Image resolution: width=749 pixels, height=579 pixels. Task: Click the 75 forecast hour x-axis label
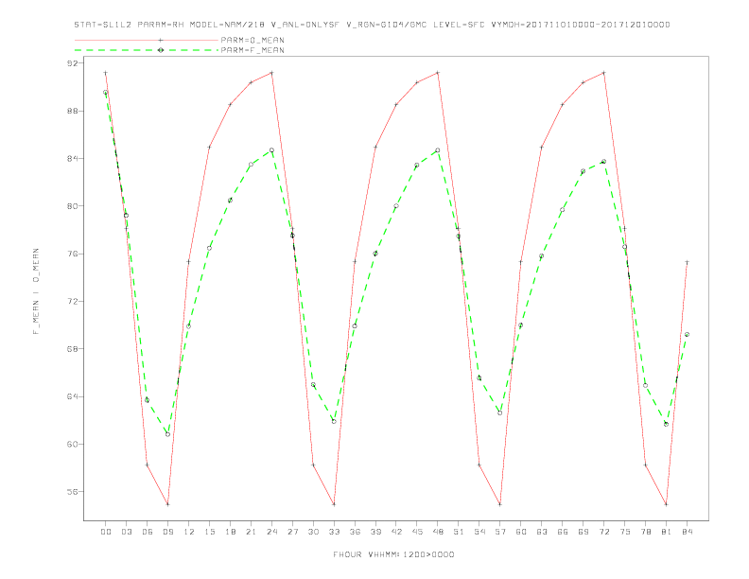pyautogui.click(x=625, y=532)
